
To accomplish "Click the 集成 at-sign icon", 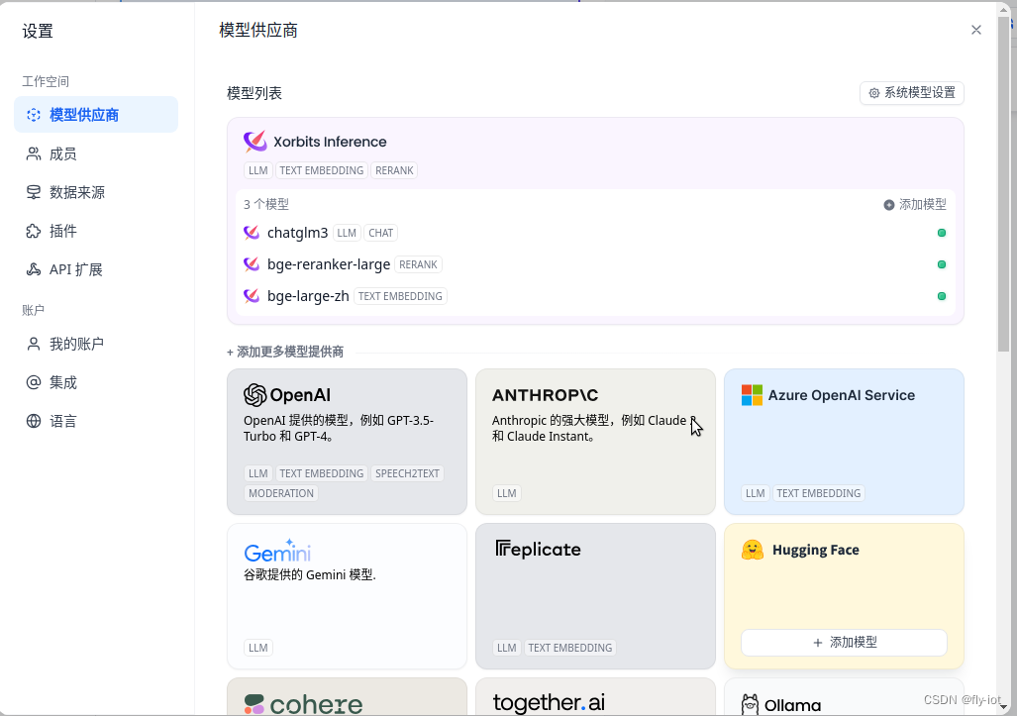I will (x=33, y=382).
